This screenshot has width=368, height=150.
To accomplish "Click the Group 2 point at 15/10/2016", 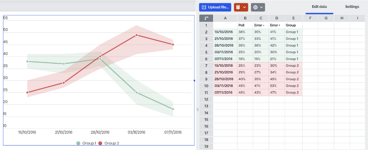I will (x=27, y=92).
